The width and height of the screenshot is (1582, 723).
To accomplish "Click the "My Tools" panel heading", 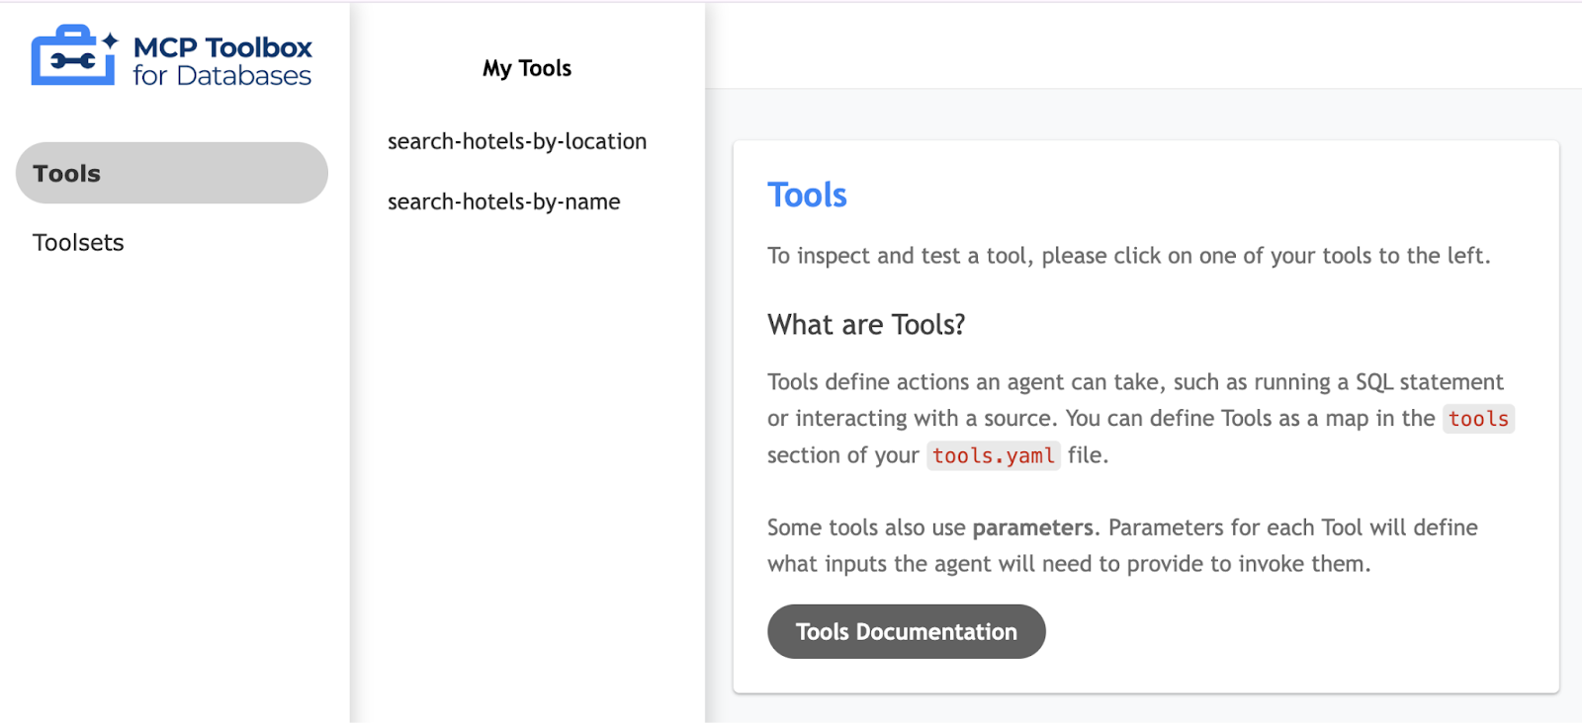I will coord(527,68).
